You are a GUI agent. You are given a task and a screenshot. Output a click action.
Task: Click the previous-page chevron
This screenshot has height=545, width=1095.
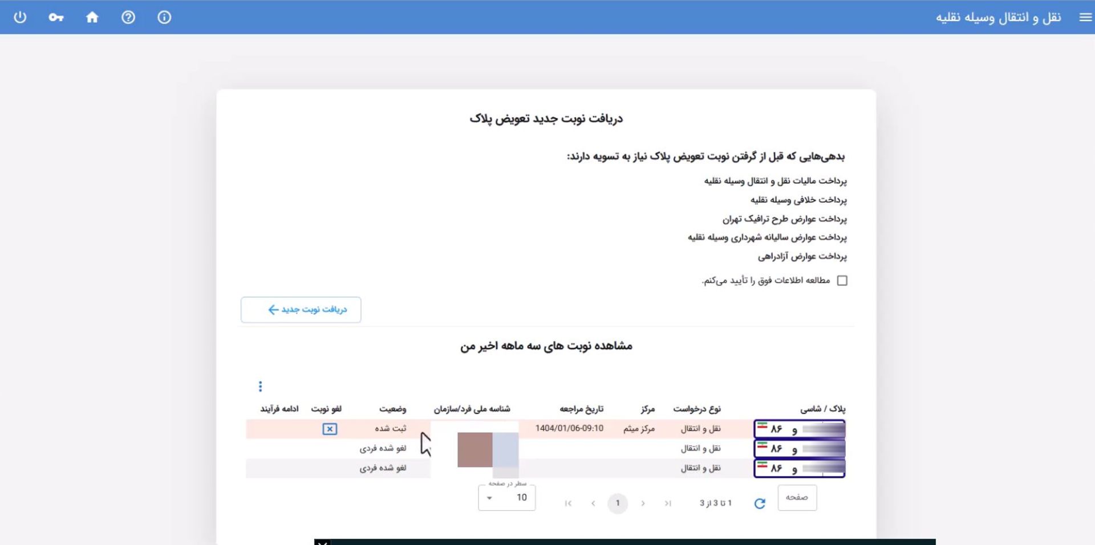[x=593, y=503]
